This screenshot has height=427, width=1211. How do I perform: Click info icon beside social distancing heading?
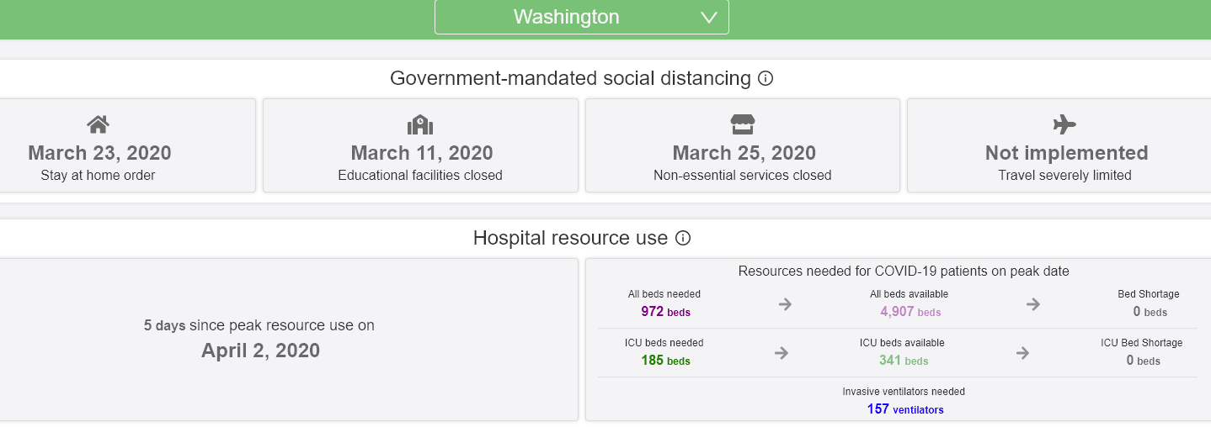[x=766, y=78]
